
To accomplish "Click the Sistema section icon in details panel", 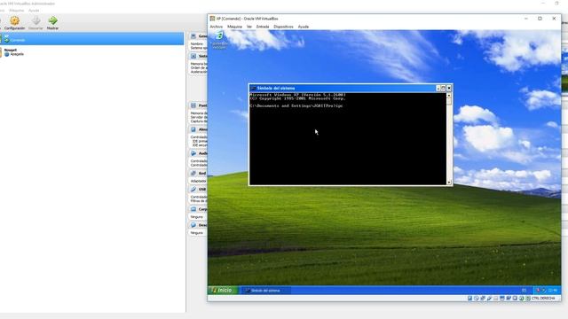I will click(193, 56).
